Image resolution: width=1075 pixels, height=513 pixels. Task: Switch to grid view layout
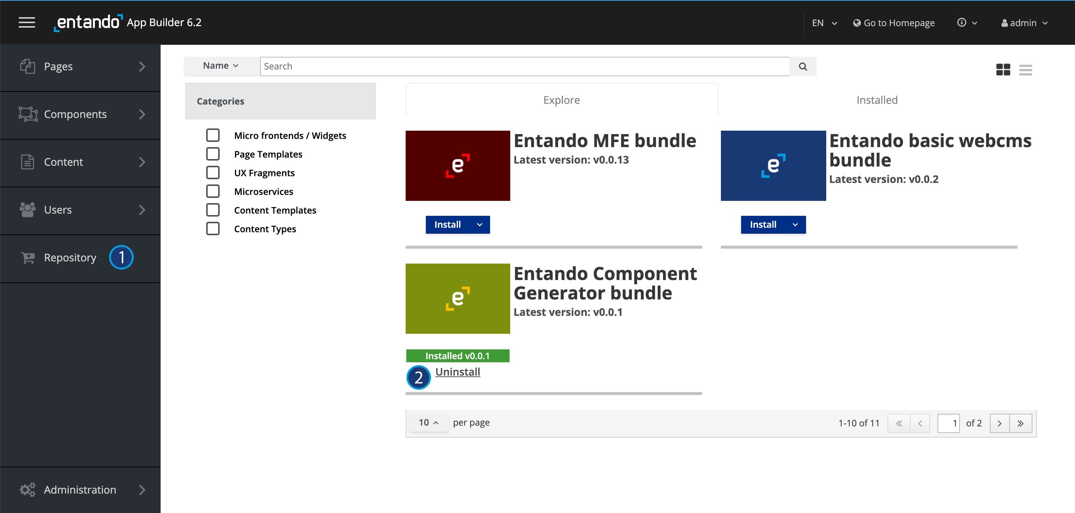click(x=1003, y=69)
